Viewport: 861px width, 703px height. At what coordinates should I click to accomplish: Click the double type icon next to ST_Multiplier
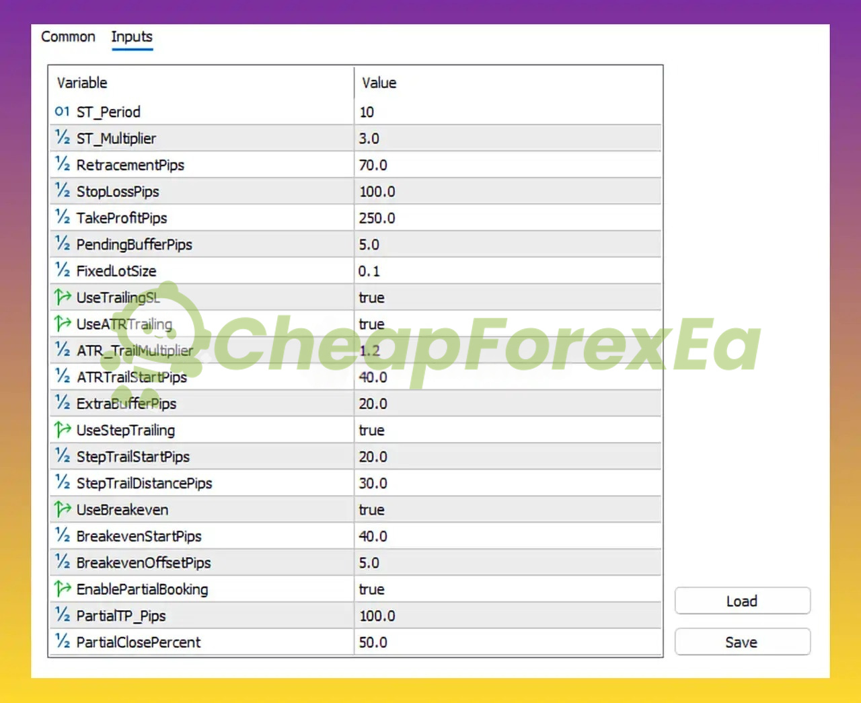pos(62,138)
